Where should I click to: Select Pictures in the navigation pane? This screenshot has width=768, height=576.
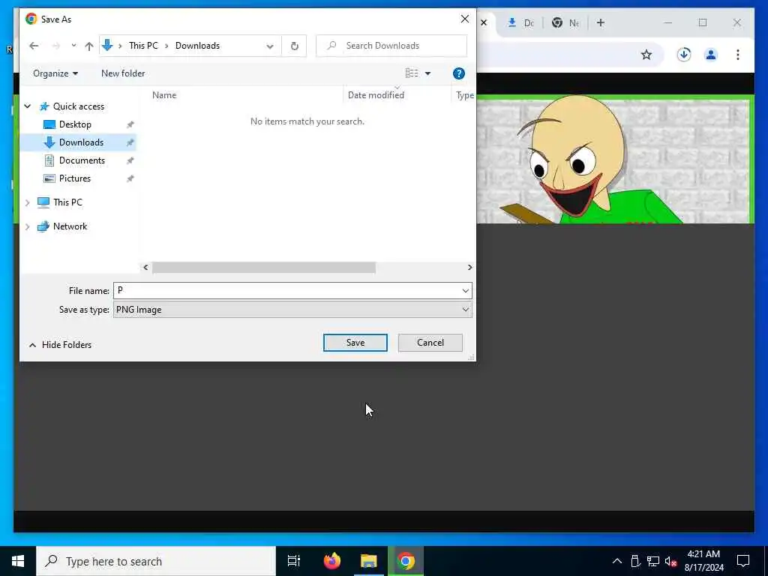point(74,178)
